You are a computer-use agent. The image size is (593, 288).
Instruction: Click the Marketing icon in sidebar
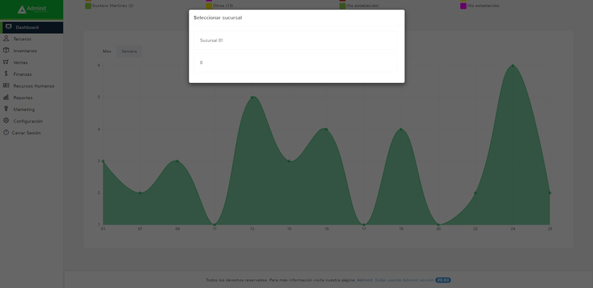(6, 109)
